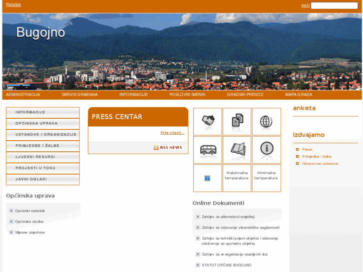The width and height of the screenshot is (363, 272).
Task: Click the traži search link
Action: [x=306, y=5]
